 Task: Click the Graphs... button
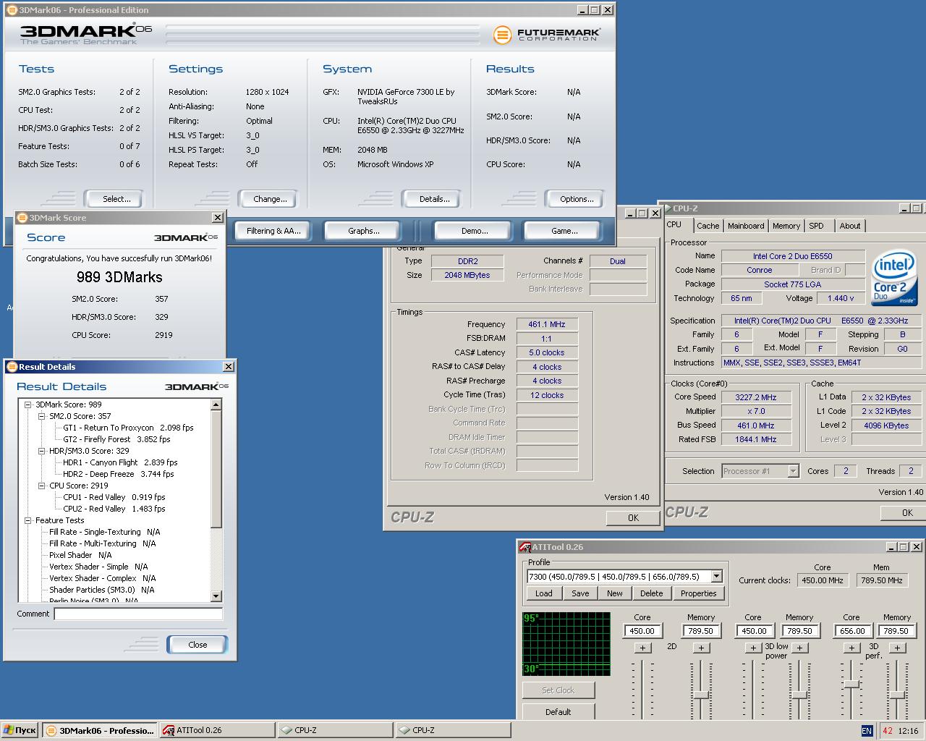coord(363,231)
